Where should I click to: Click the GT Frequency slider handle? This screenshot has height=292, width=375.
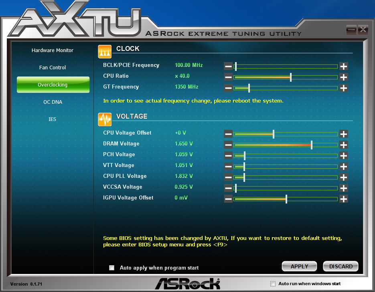tap(249, 88)
